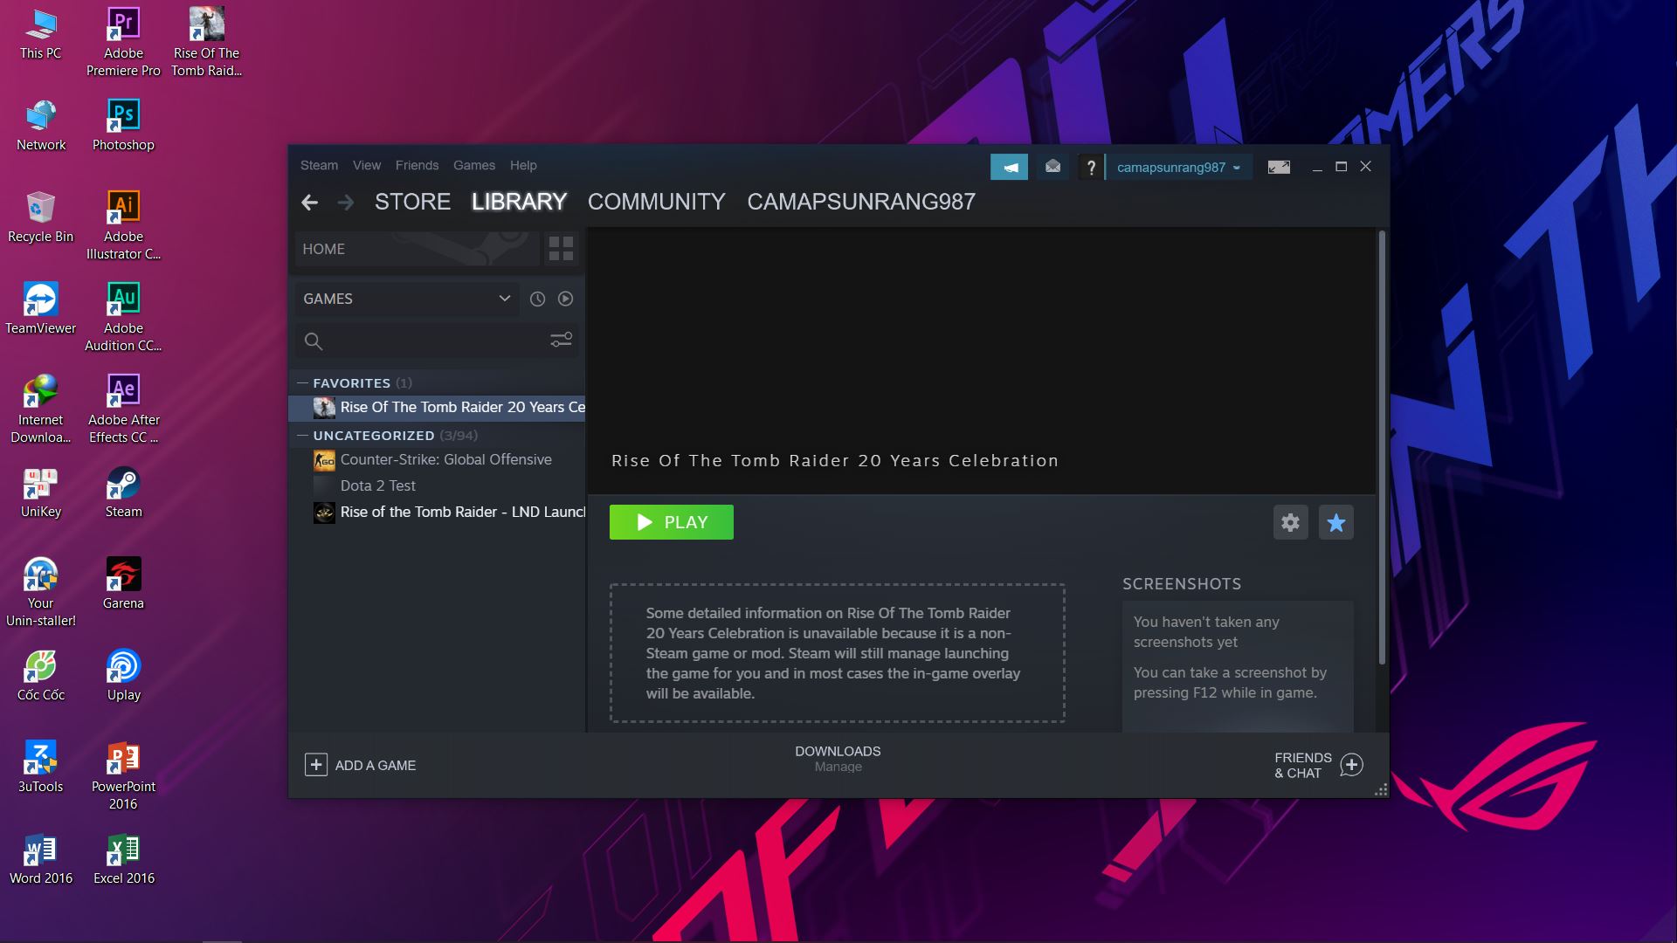
Task: Click the library search input field
Action: 432,341
